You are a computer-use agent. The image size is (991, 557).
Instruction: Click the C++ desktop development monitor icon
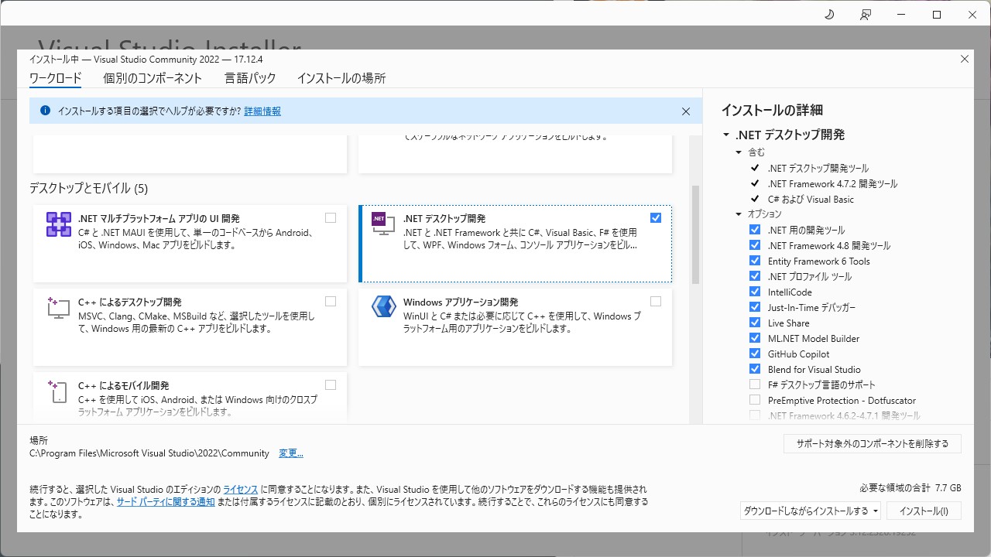tap(59, 307)
